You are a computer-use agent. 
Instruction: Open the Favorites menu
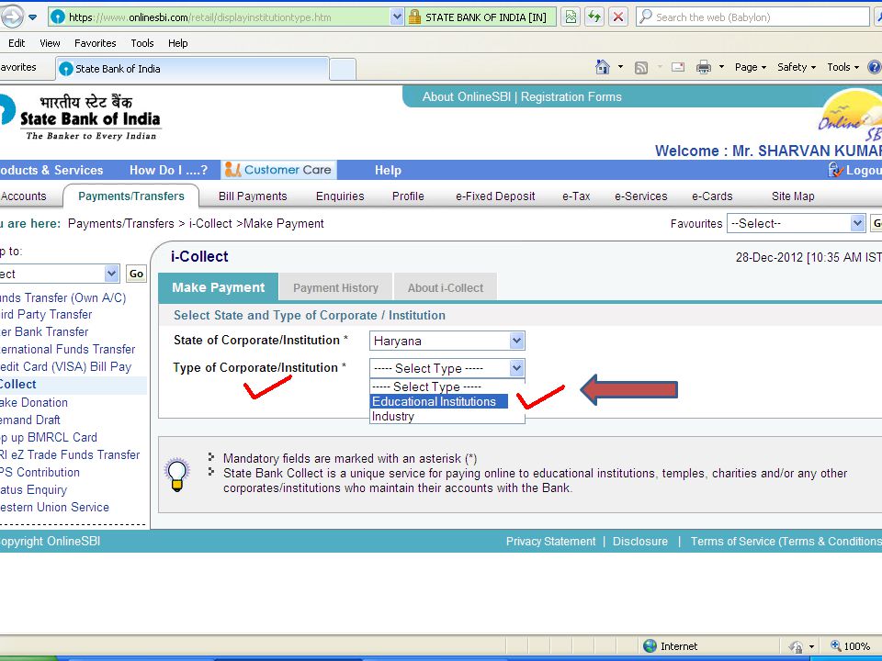(95, 43)
